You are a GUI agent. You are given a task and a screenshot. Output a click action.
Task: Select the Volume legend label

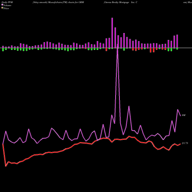click(7, 5)
